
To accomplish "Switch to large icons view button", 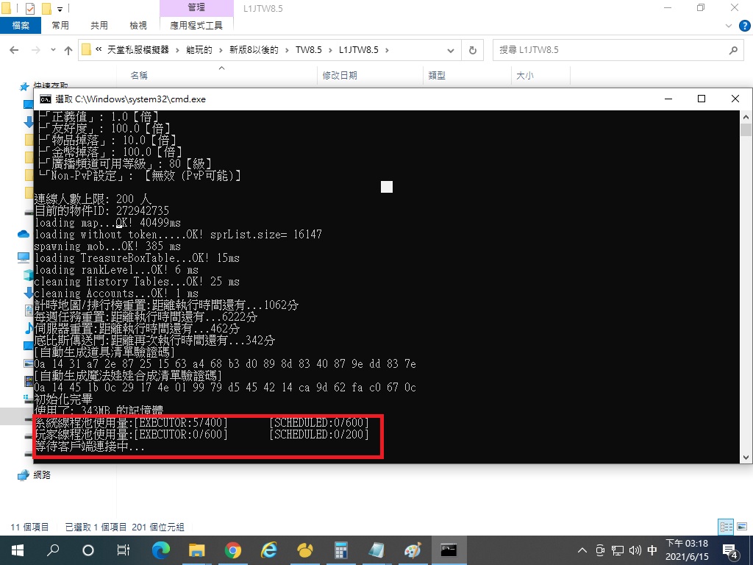I will coord(742,527).
